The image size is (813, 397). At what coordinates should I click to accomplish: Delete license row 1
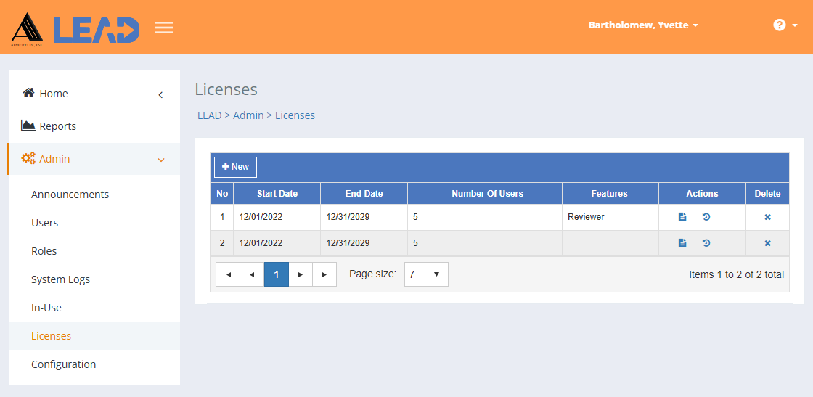click(767, 217)
